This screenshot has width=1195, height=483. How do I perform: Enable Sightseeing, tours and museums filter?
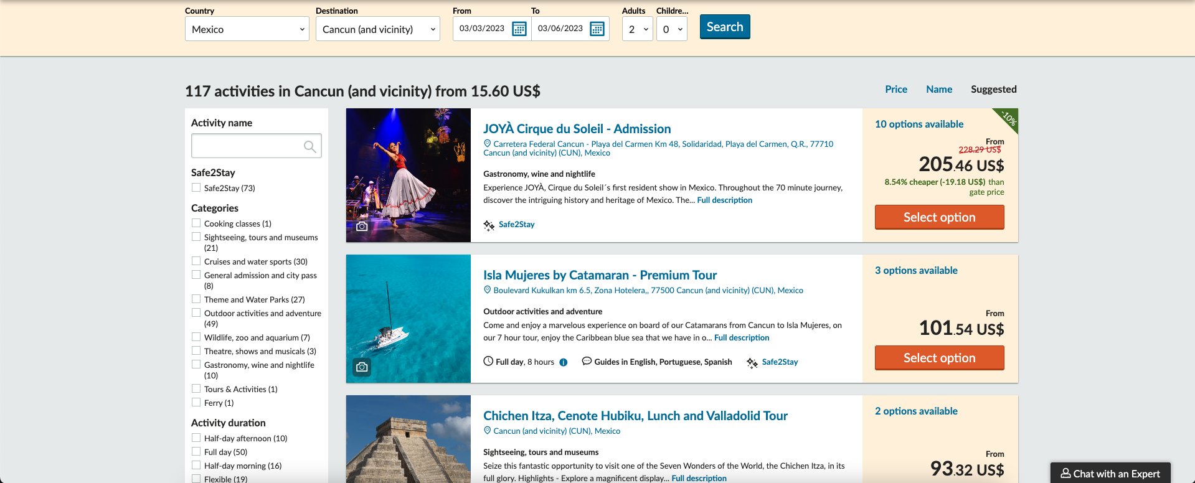point(196,237)
